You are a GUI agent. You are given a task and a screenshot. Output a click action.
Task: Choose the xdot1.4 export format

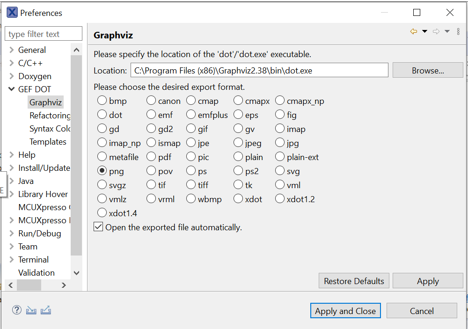tap(102, 213)
